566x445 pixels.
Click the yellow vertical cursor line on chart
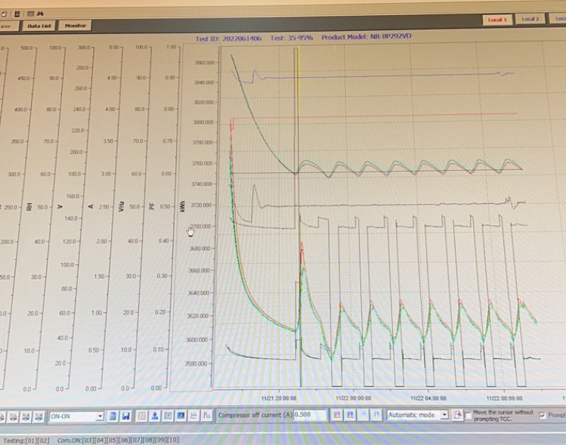(298, 113)
